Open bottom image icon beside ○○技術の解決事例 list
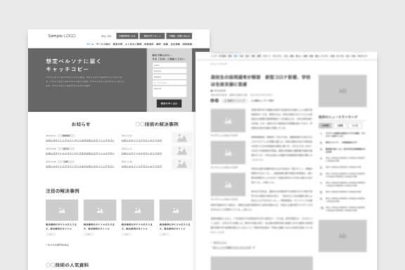Screen dimensions: 405x270 [x=182, y=164]
